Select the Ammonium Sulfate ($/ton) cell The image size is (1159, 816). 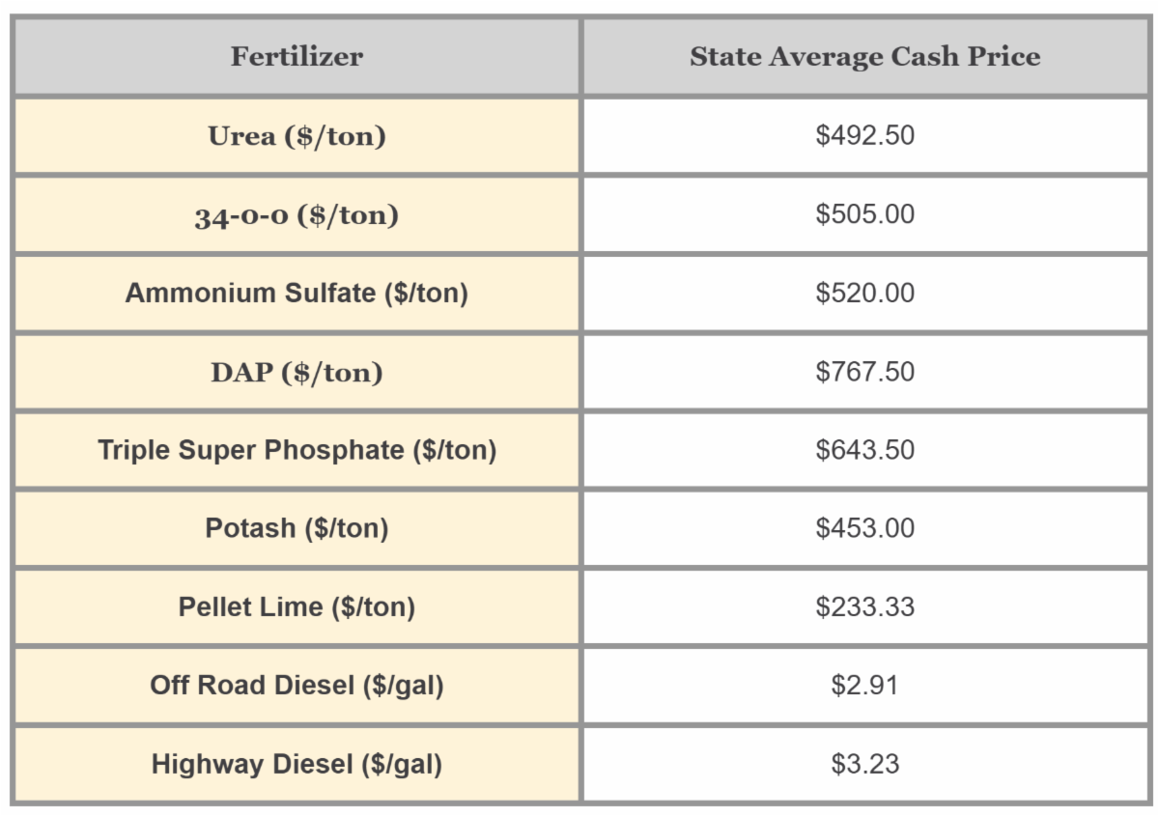tap(297, 294)
